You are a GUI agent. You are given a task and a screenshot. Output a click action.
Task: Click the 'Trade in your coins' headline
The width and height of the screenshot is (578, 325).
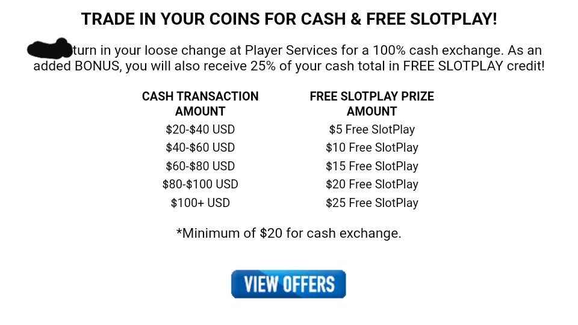click(289, 19)
